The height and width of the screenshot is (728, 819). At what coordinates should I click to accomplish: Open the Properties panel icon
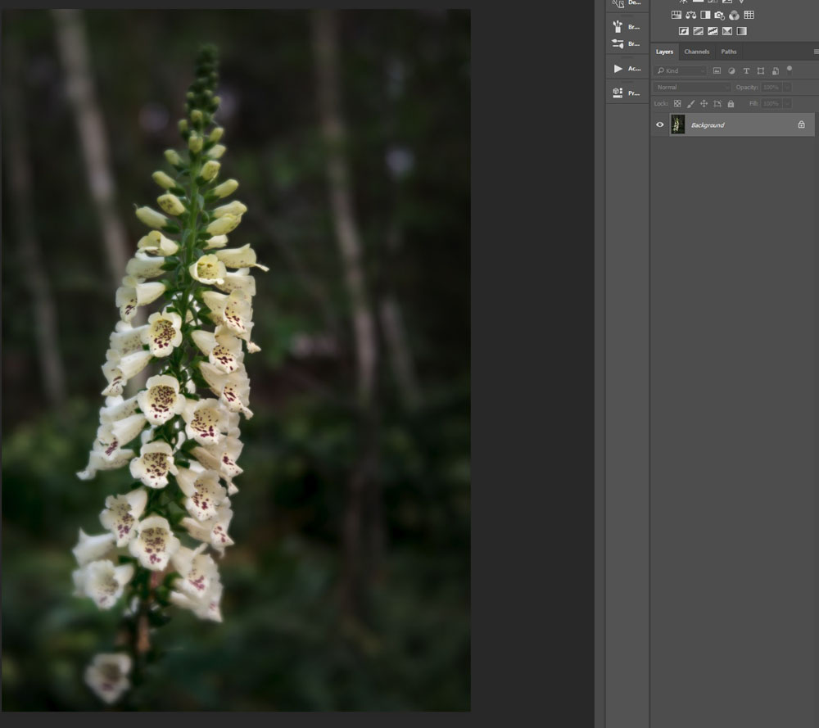point(618,93)
